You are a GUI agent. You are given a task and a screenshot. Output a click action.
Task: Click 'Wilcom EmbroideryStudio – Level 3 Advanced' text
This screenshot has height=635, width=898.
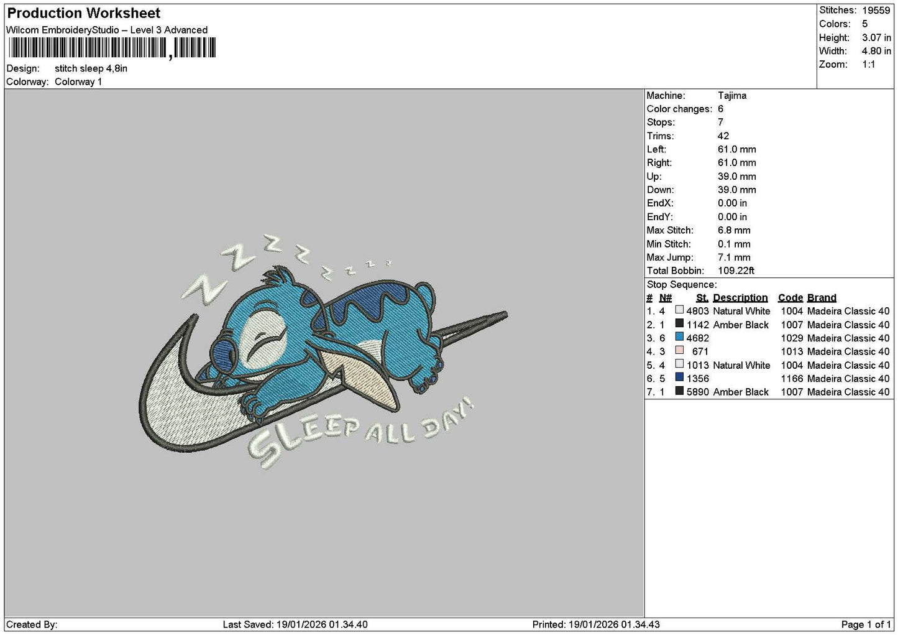click(107, 30)
